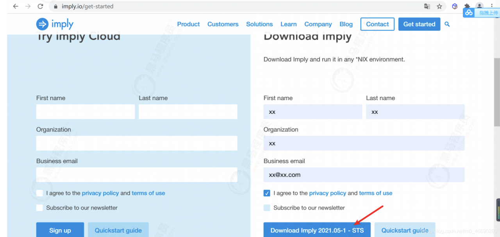This screenshot has height=237, width=500.
Task: Click Download form Organization field
Action: tap(364, 143)
